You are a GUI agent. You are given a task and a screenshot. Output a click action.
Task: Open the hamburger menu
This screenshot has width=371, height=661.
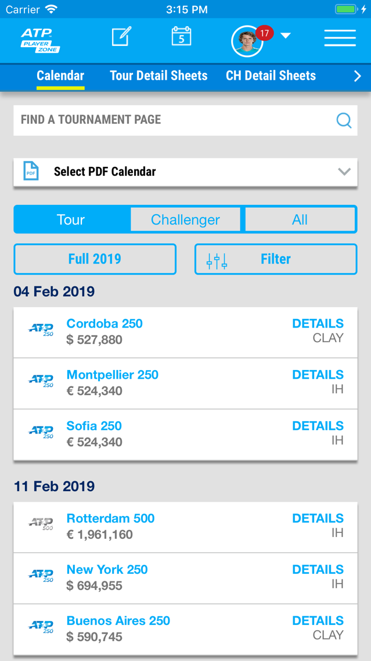pos(340,38)
